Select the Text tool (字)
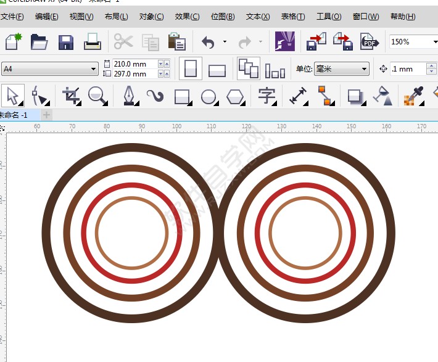This screenshot has width=438, height=362. (267, 96)
